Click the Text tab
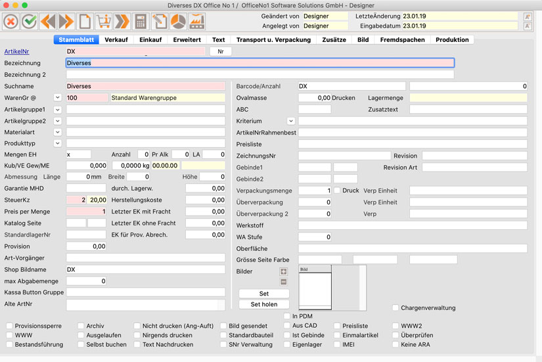The height and width of the screenshot is (362, 542). point(219,40)
